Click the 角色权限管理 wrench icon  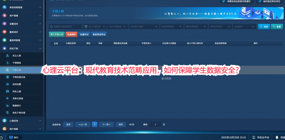tap(5, 7)
